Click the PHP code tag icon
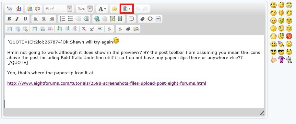296x124 pixels. click(158, 19)
